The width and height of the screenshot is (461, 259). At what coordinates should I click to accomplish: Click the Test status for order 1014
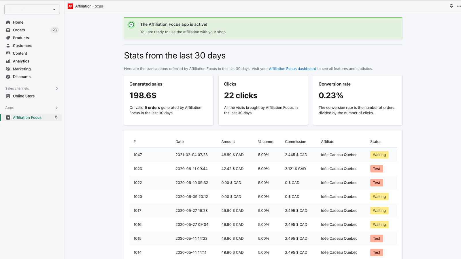coord(376,252)
